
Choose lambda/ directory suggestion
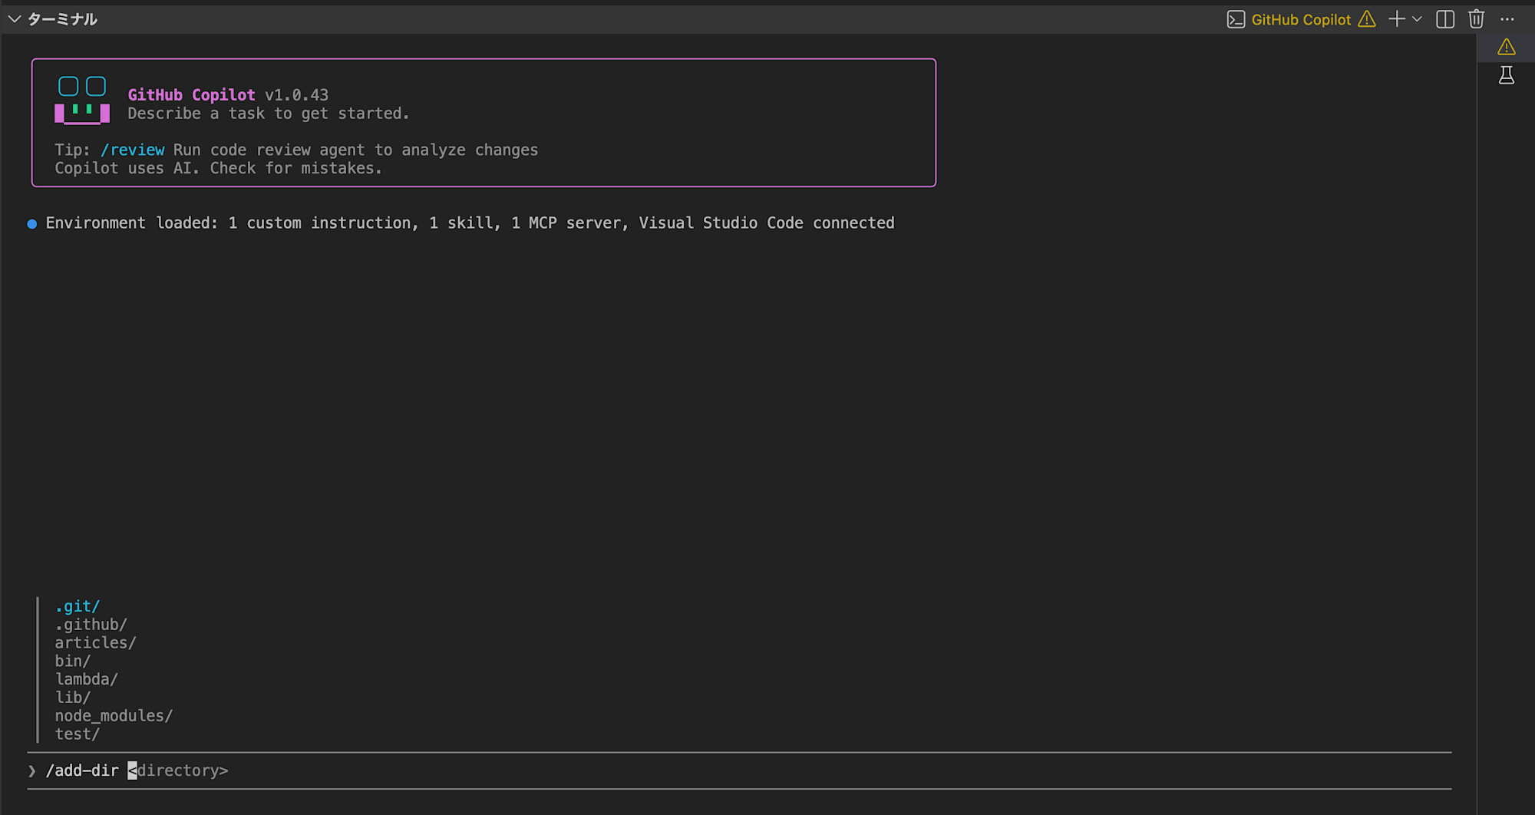coord(87,679)
